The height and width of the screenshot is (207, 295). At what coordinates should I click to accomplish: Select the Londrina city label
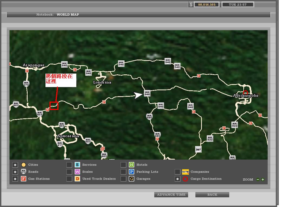[x=102, y=82]
